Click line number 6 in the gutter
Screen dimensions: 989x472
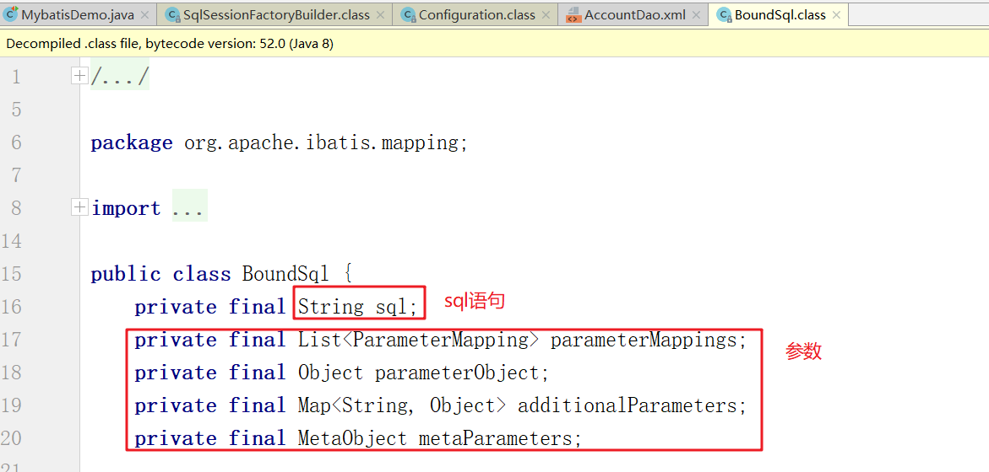[x=16, y=142]
